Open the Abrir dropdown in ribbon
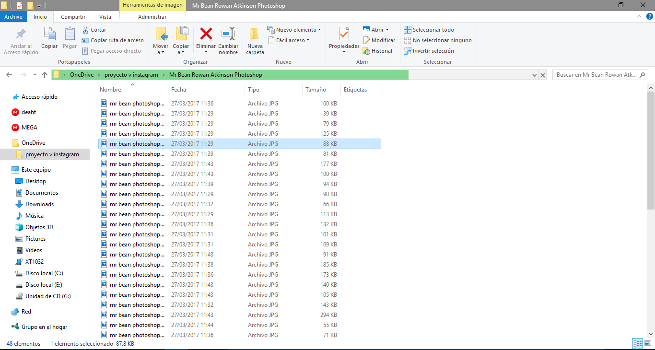Screen dimensions: 655x350 click(x=376, y=30)
